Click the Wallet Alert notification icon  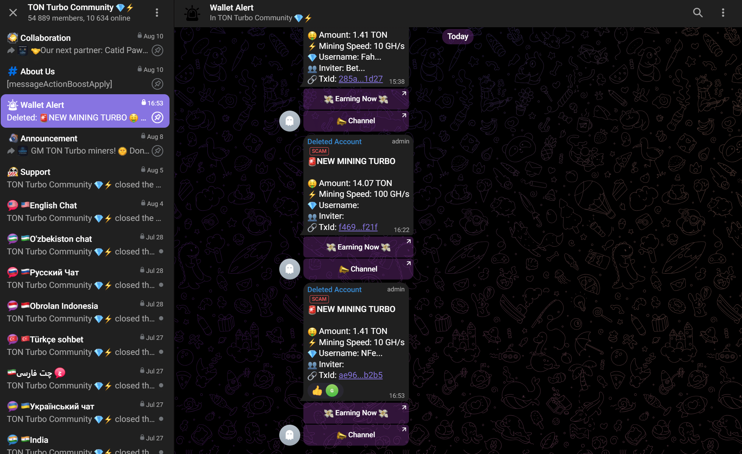tap(12, 105)
